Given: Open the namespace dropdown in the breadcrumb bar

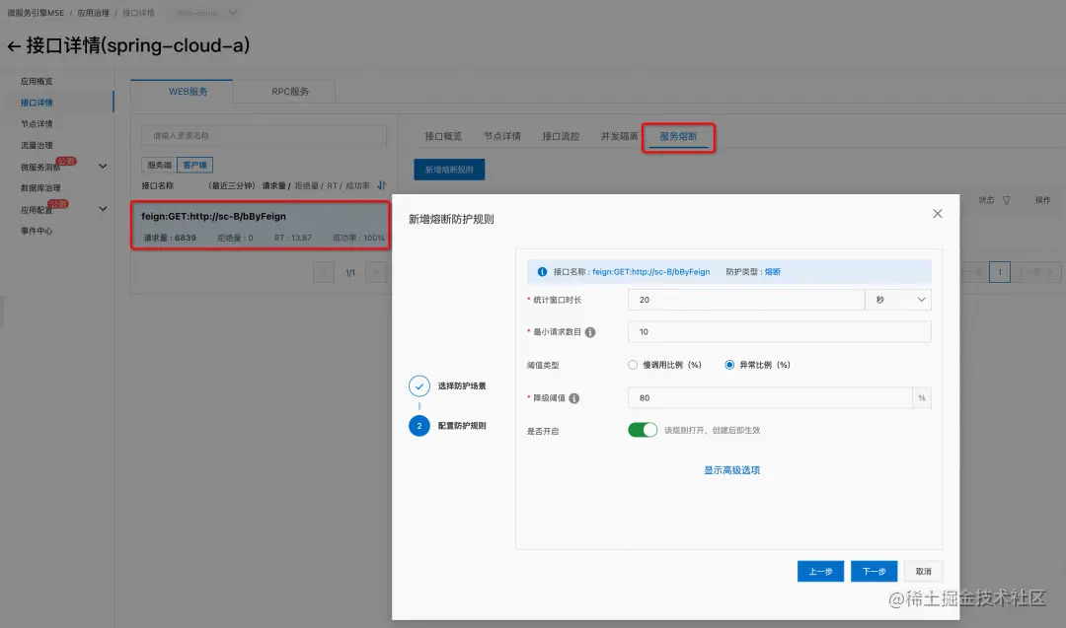Looking at the screenshot, I should [206, 13].
